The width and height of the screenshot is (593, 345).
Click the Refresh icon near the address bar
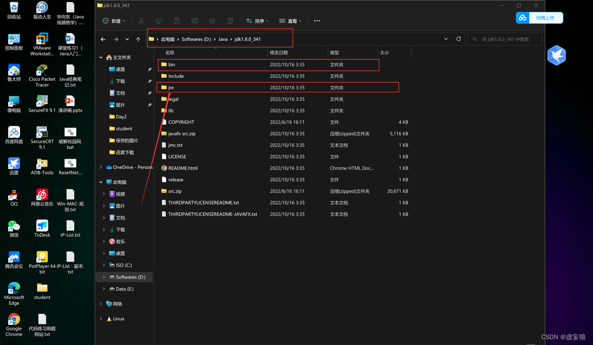pyautogui.click(x=459, y=39)
